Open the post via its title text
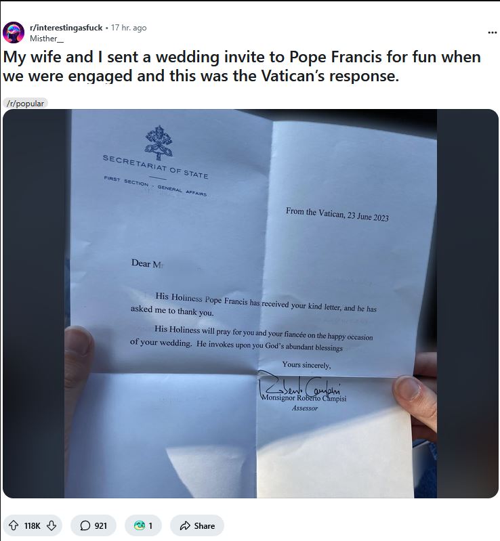 point(242,66)
